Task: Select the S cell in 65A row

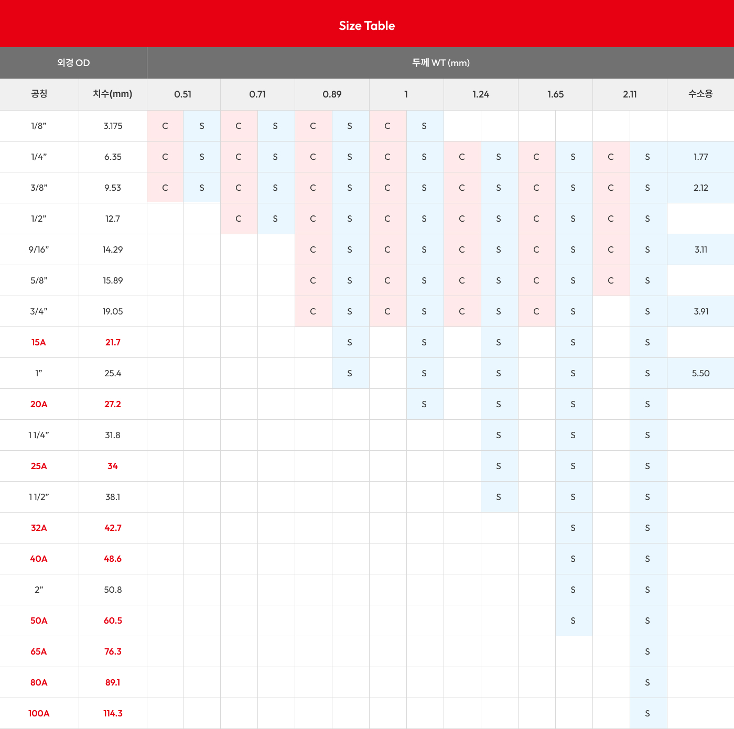Action: tap(647, 651)
